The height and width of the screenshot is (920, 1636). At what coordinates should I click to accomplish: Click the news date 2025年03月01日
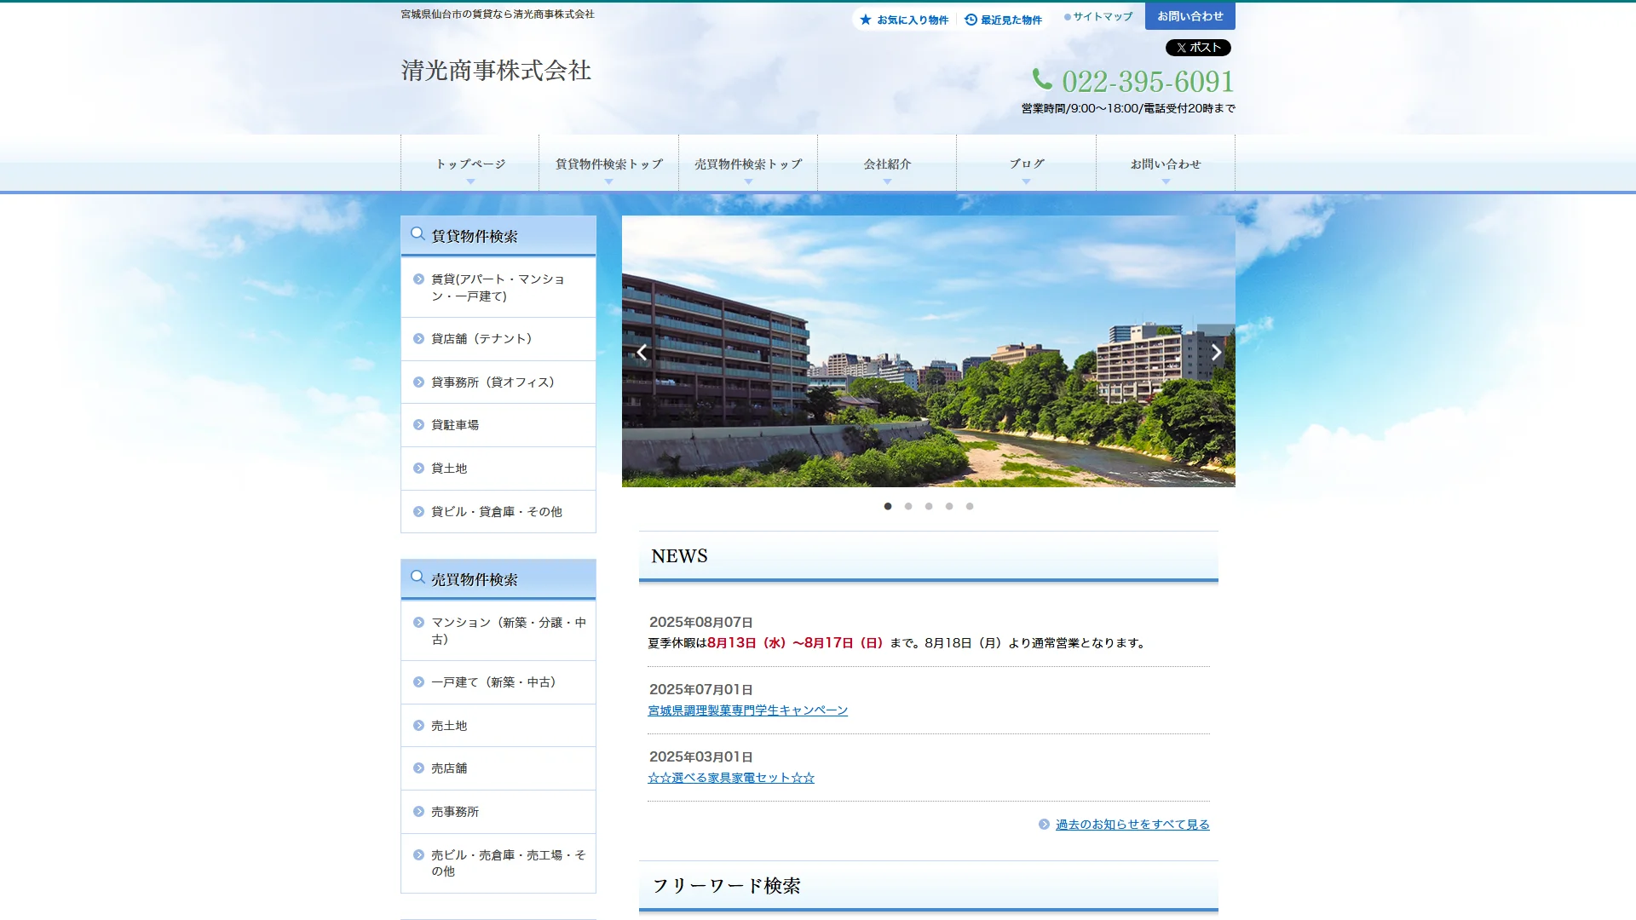[x=701, y=757]
